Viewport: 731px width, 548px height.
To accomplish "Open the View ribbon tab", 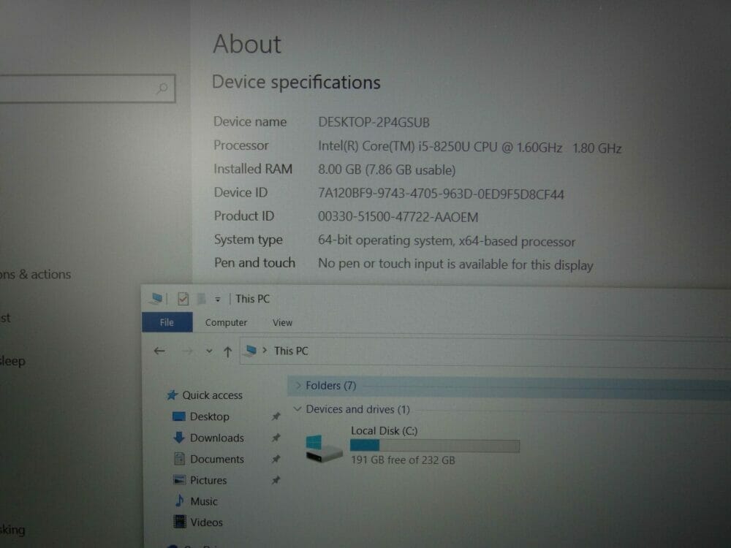I will click(282, 322).
